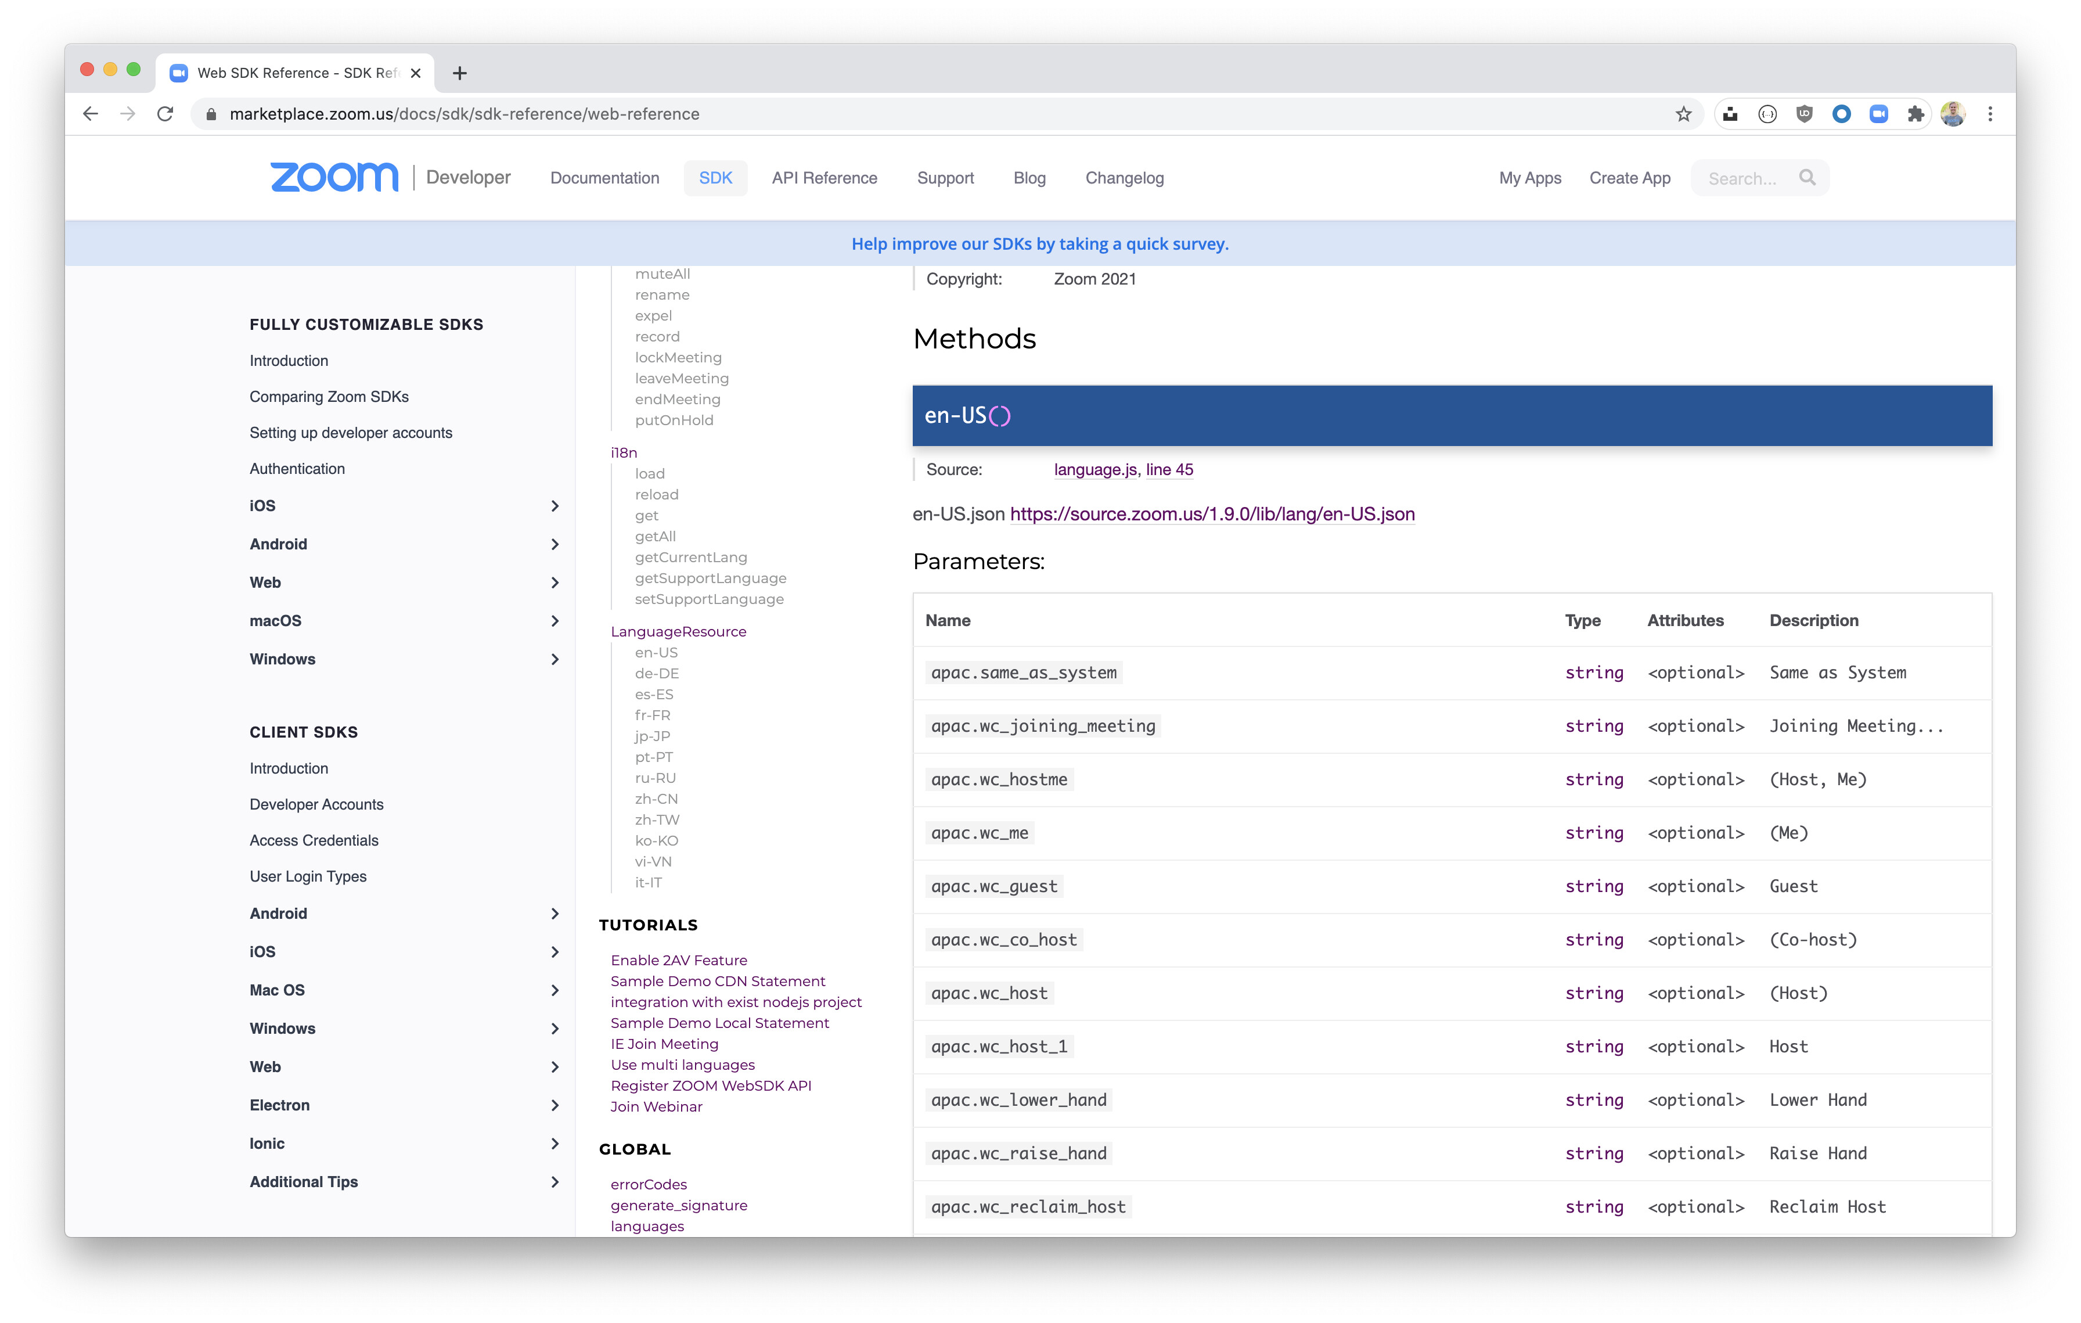Close the Web SDK Reference tab
The height and width of the screenshot is (1323, 2081).
416,73
